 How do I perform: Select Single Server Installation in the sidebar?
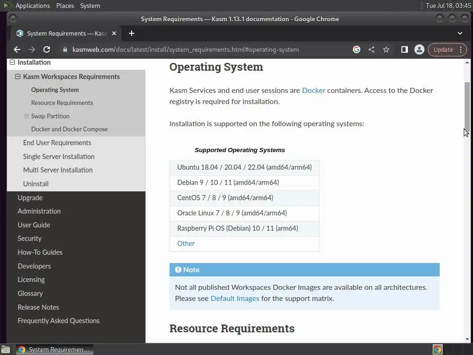click(59, 156)
